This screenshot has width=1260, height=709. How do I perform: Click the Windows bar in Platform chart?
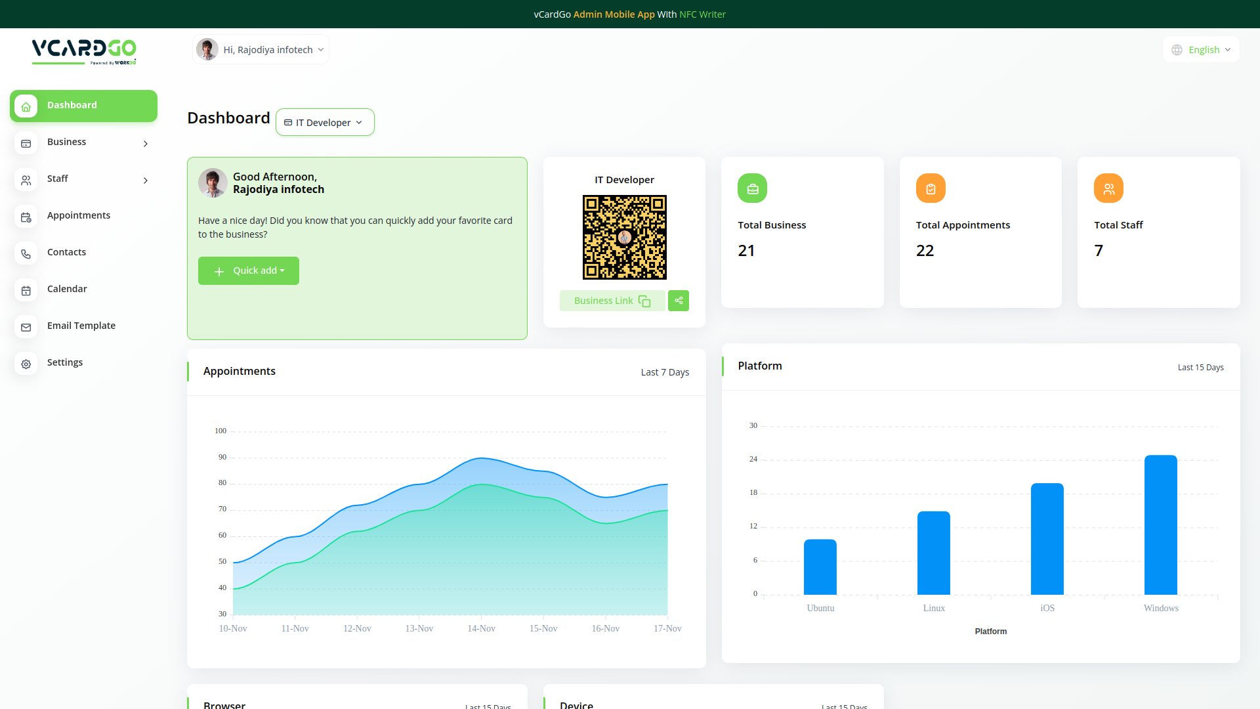[x=1160, y=525]
